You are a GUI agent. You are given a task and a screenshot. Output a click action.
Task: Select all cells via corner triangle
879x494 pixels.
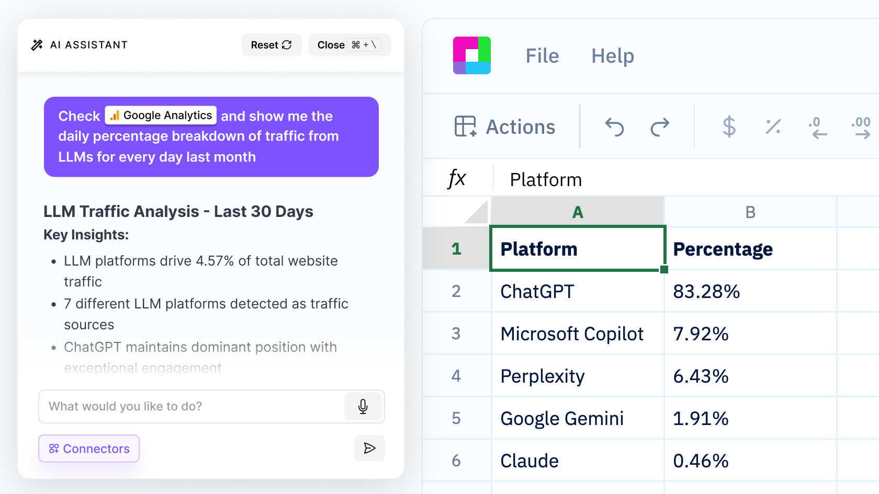475,212
